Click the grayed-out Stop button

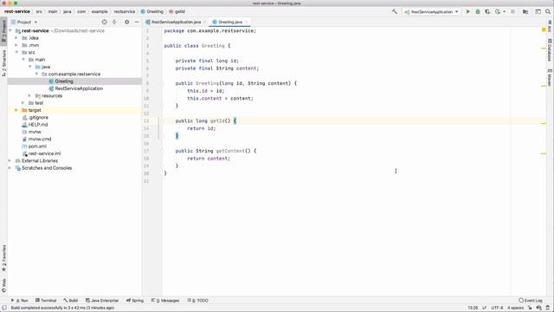tap(513, 11)
